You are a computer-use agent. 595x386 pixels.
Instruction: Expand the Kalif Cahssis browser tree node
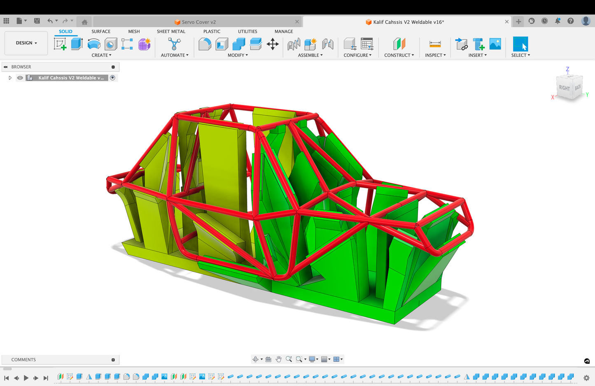coord(10,78)
